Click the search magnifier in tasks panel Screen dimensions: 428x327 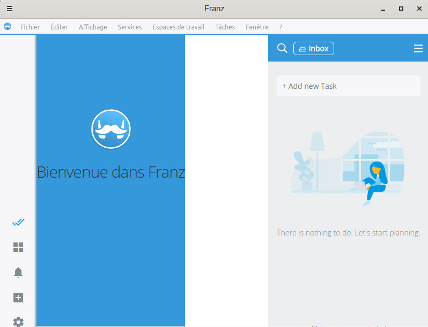282,49
